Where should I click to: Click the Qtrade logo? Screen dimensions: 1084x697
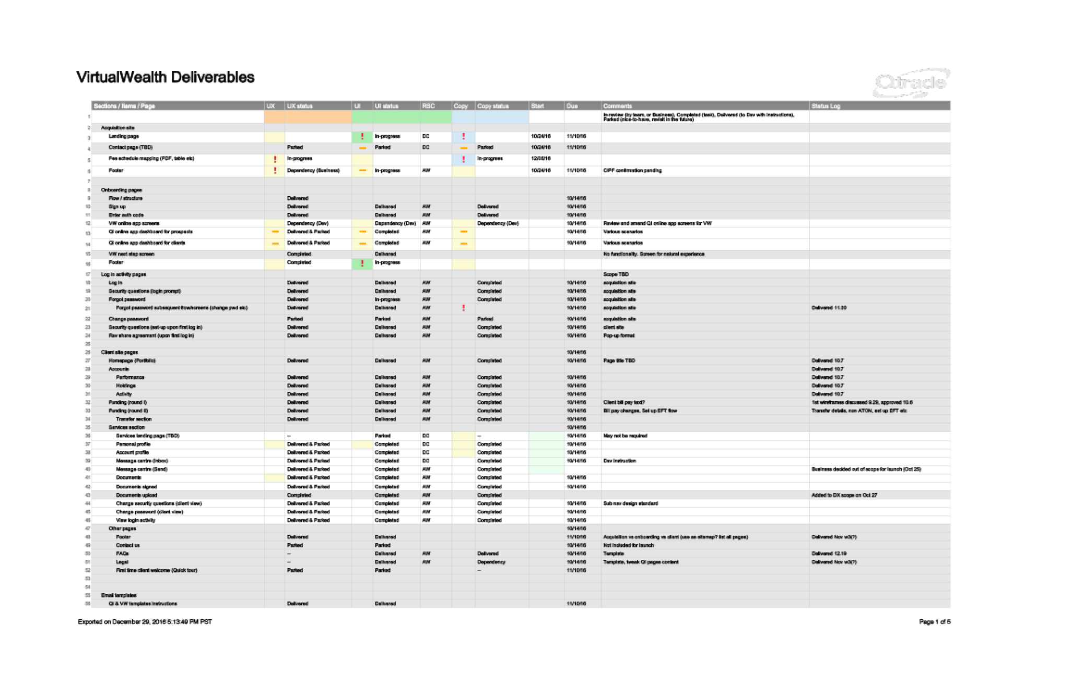point(911,83)
